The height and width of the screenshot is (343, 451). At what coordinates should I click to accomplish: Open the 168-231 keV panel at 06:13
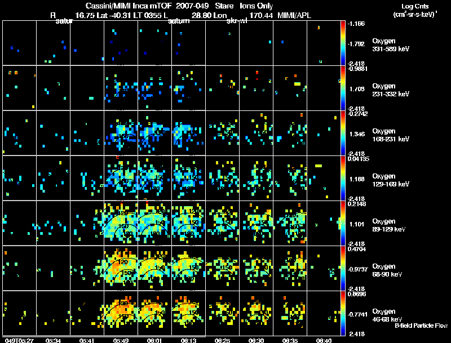click(189, 133)
